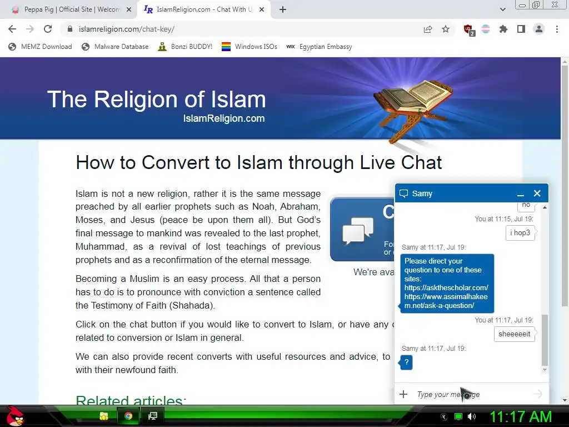This screenshot has height=427, width=569.
Task: Open the Malware Database bookmark
Action: click(x=116, y=47)
